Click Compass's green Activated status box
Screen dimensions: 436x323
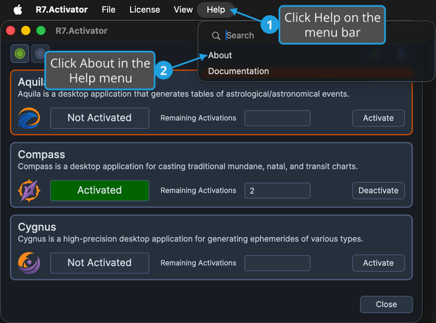point(100,191)
